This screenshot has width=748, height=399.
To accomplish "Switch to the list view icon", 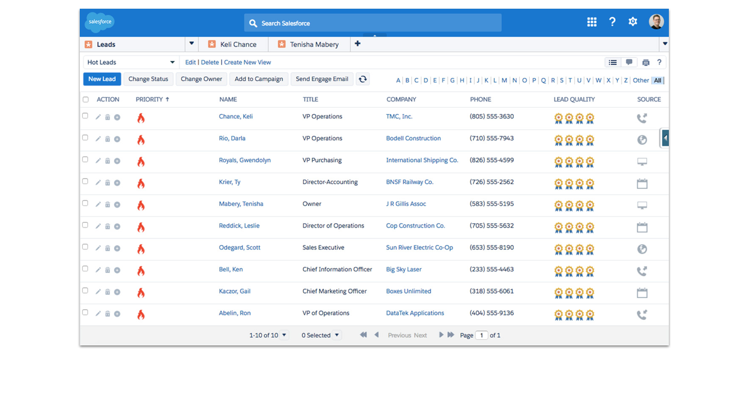I will (x=613, y=62).
